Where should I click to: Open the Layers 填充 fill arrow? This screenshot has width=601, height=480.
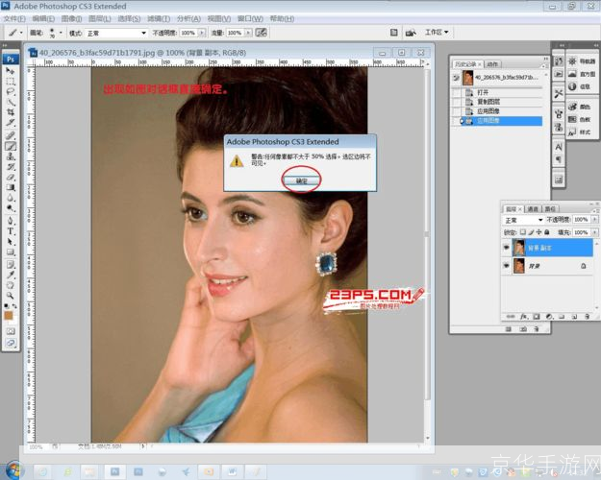click(594, 232)
